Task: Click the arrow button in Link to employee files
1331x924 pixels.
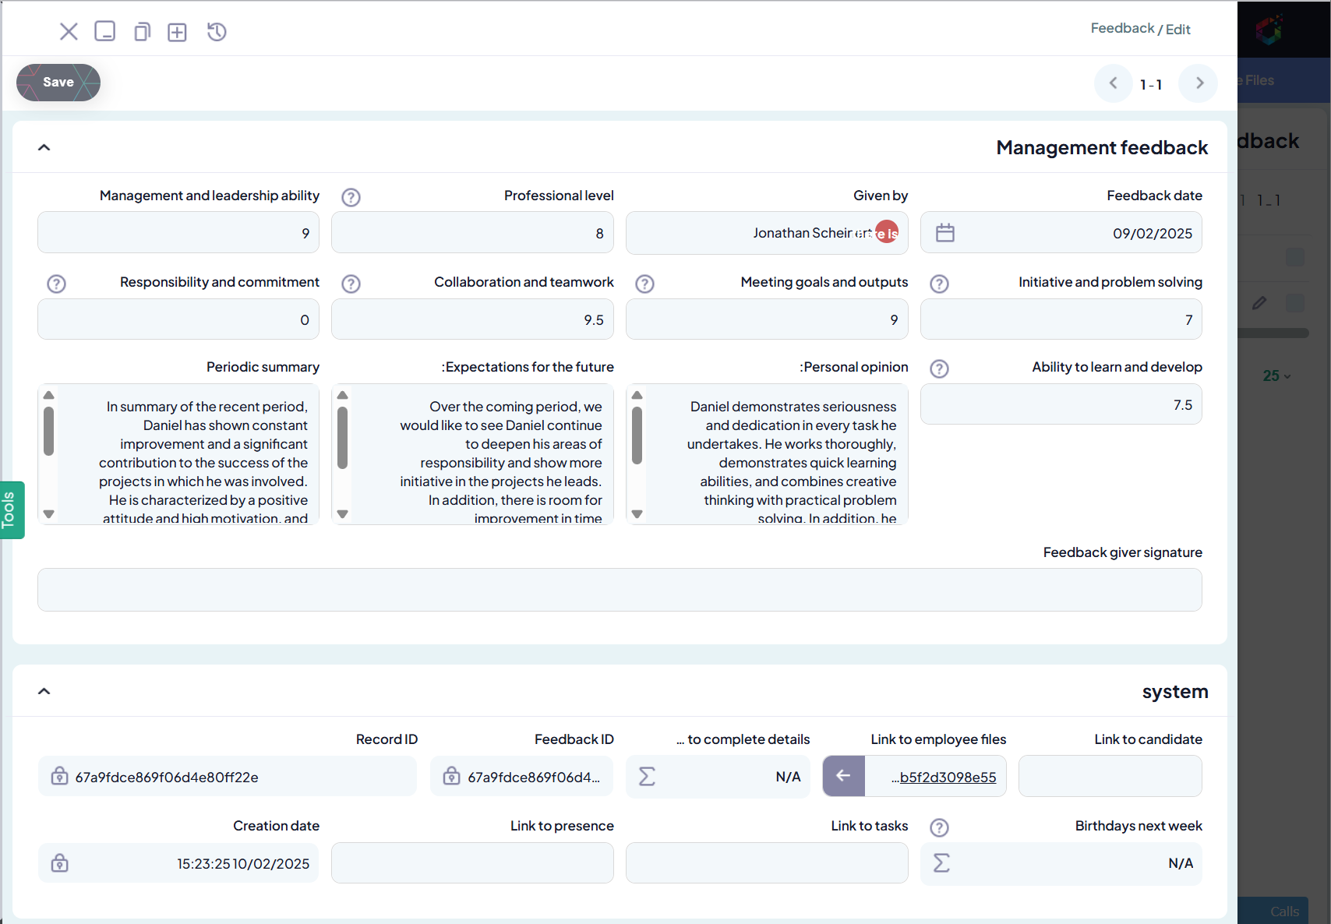Action: tap(843, 776)
